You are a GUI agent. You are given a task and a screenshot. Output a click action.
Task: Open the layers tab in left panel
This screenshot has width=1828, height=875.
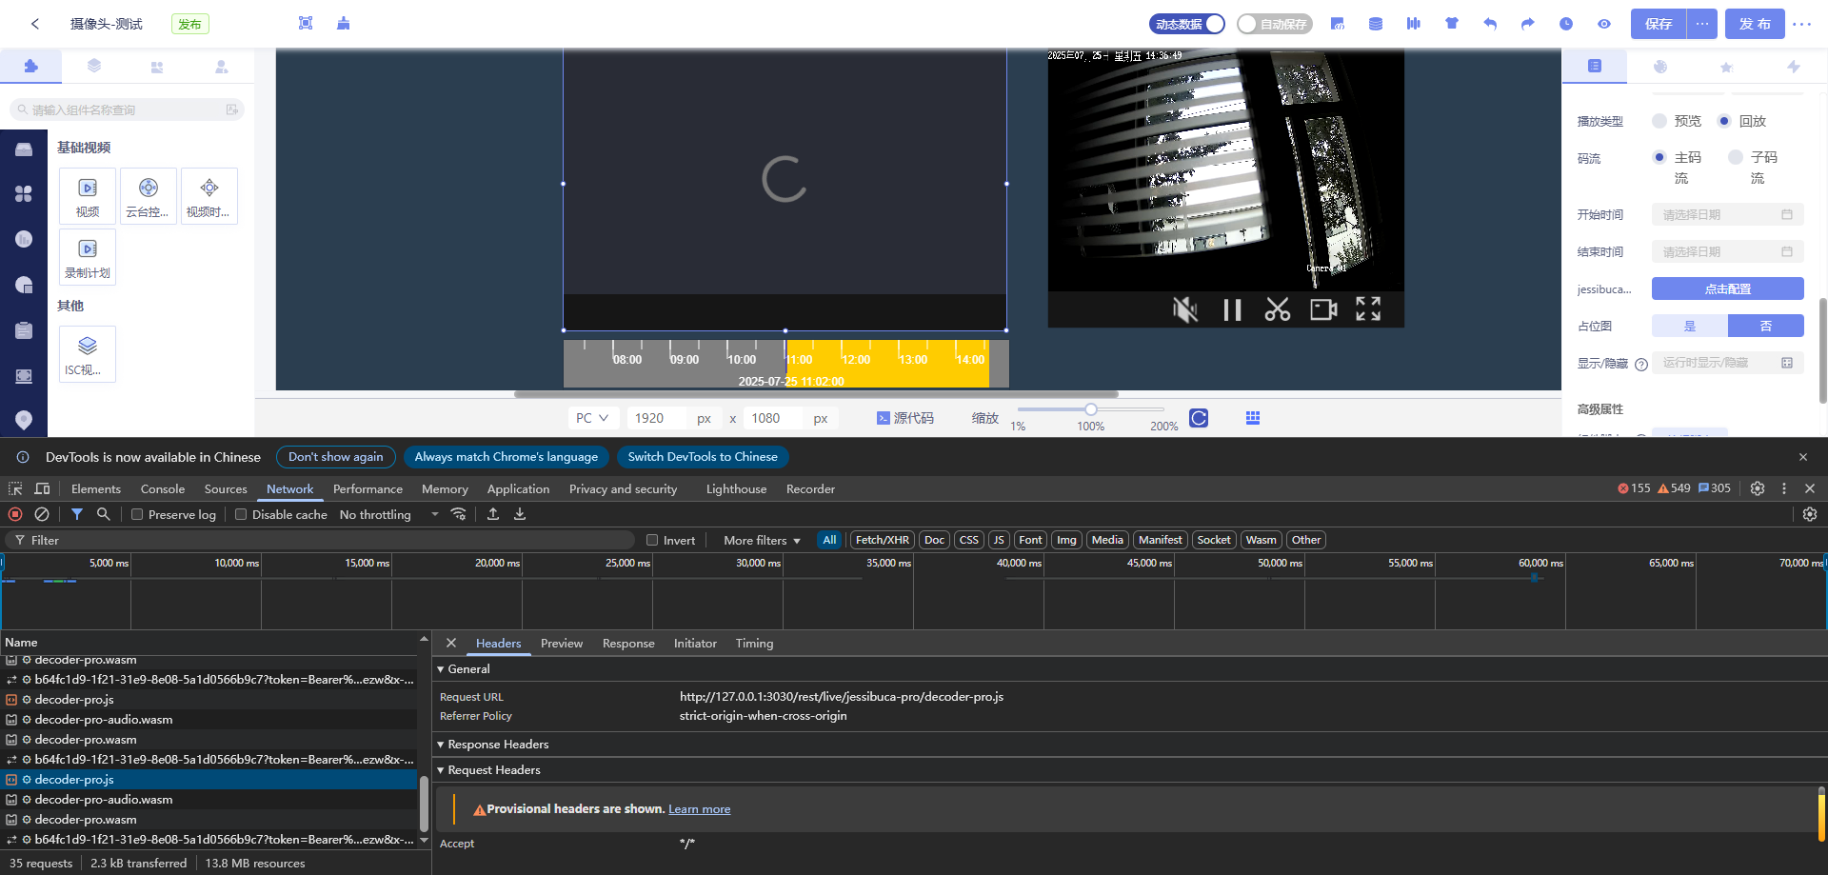point(94,67)
